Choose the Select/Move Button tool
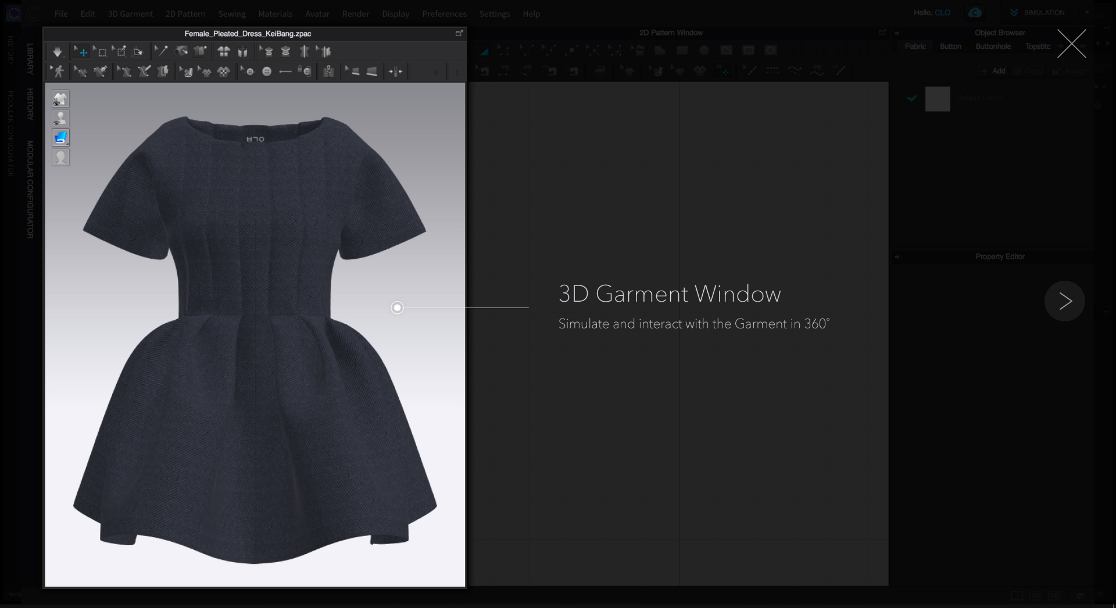Image resolution: width=1116 pixels, height=608 pixels. (x=247, y=71)
